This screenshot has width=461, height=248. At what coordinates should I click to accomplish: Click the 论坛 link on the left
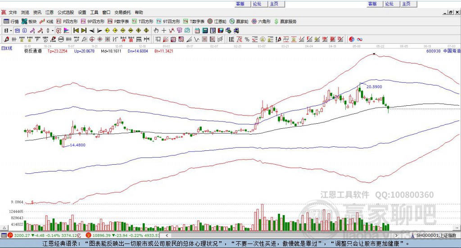point(257,4)
